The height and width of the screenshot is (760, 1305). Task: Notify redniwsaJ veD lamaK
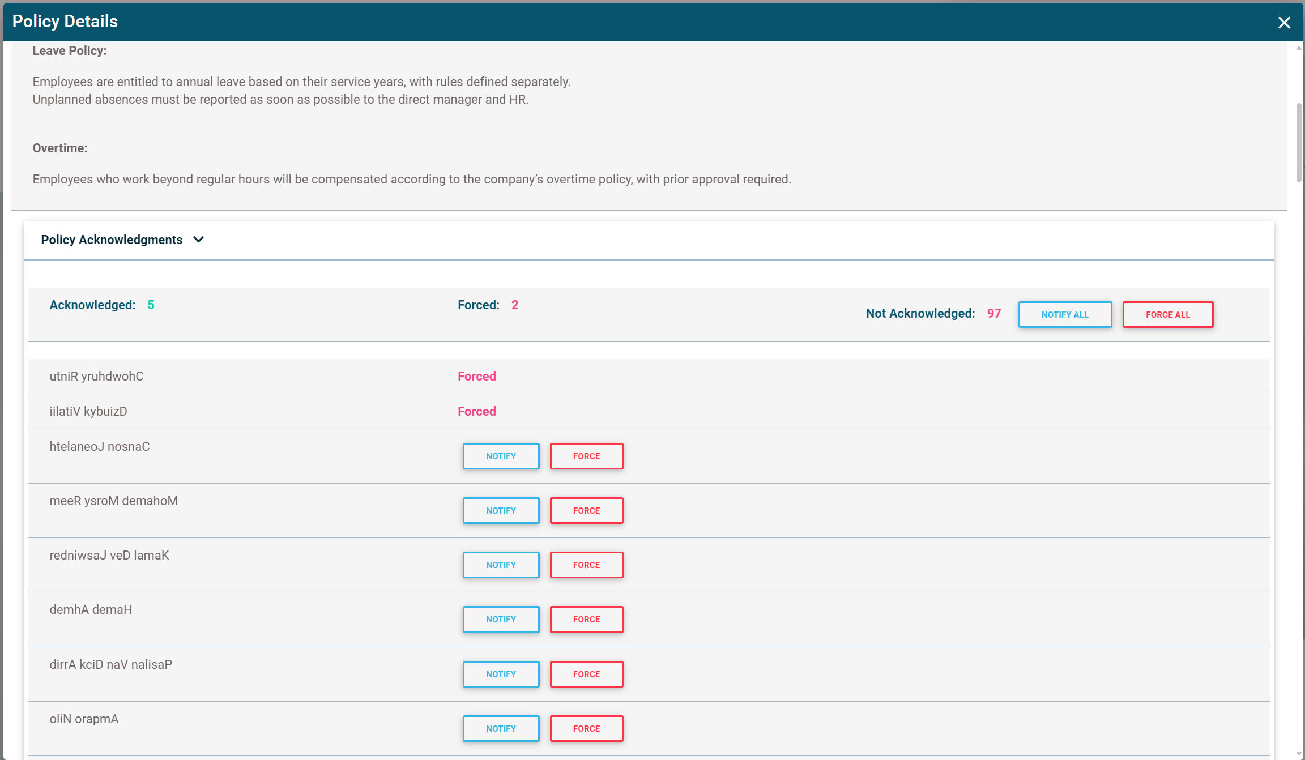(x=501, y=565)
